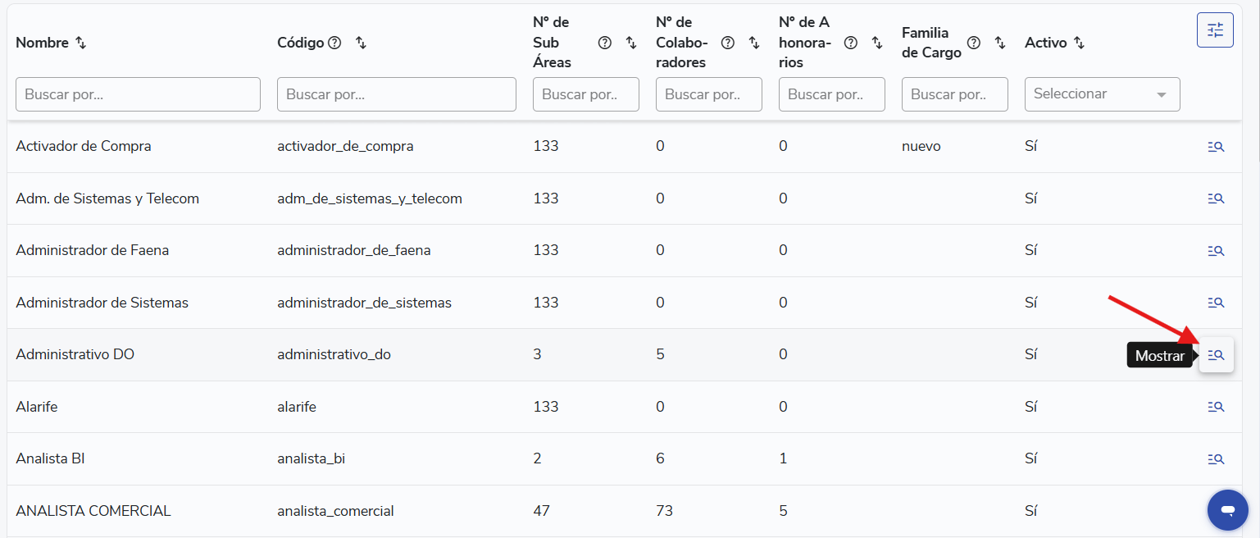Show details for Adm. de Sistemas y Telecom
This screenshot has width=1260, height=538.
1216,198
